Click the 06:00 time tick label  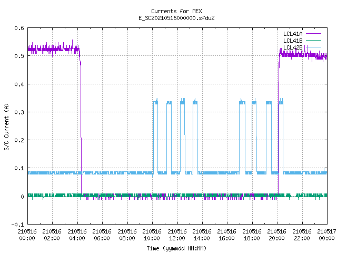102,238
